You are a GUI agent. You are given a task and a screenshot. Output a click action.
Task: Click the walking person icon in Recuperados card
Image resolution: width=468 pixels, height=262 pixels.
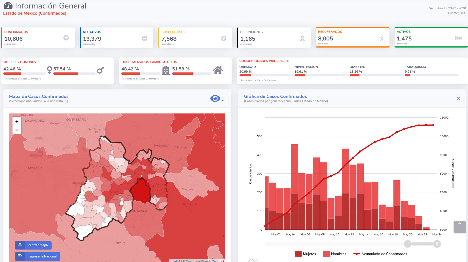click(382, 38)
